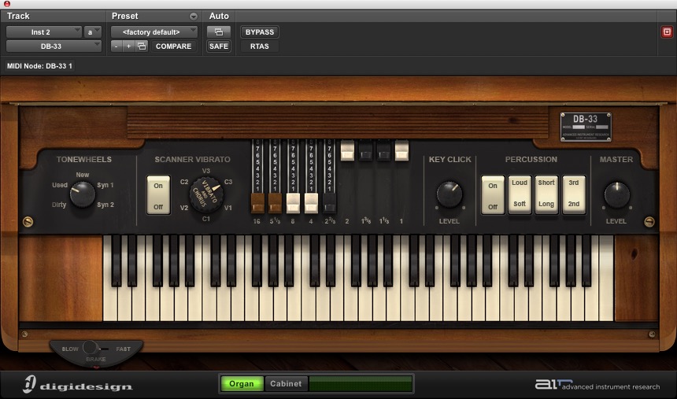
Task: Play the highest white key on keyboard
Action: (x=606, y=279)
